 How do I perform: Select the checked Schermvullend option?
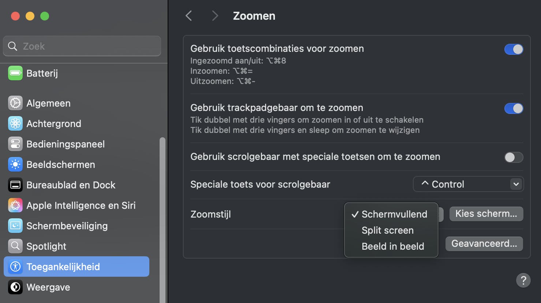tap(394, 214)
